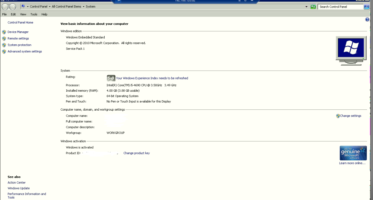Open the Edit menu
This screenshot has width=373, height=200.
[x=13, y=14]
